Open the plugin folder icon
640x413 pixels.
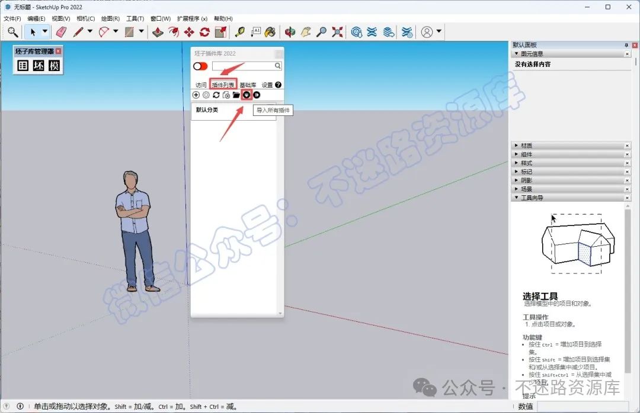pos(236,95)
